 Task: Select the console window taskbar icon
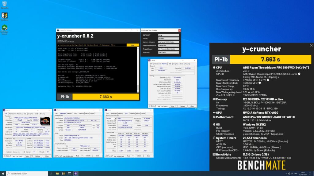[x=70, y=174]
